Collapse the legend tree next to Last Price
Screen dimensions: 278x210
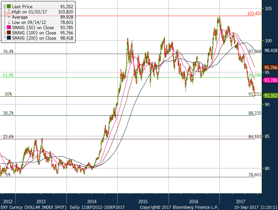tap(5, 6)
